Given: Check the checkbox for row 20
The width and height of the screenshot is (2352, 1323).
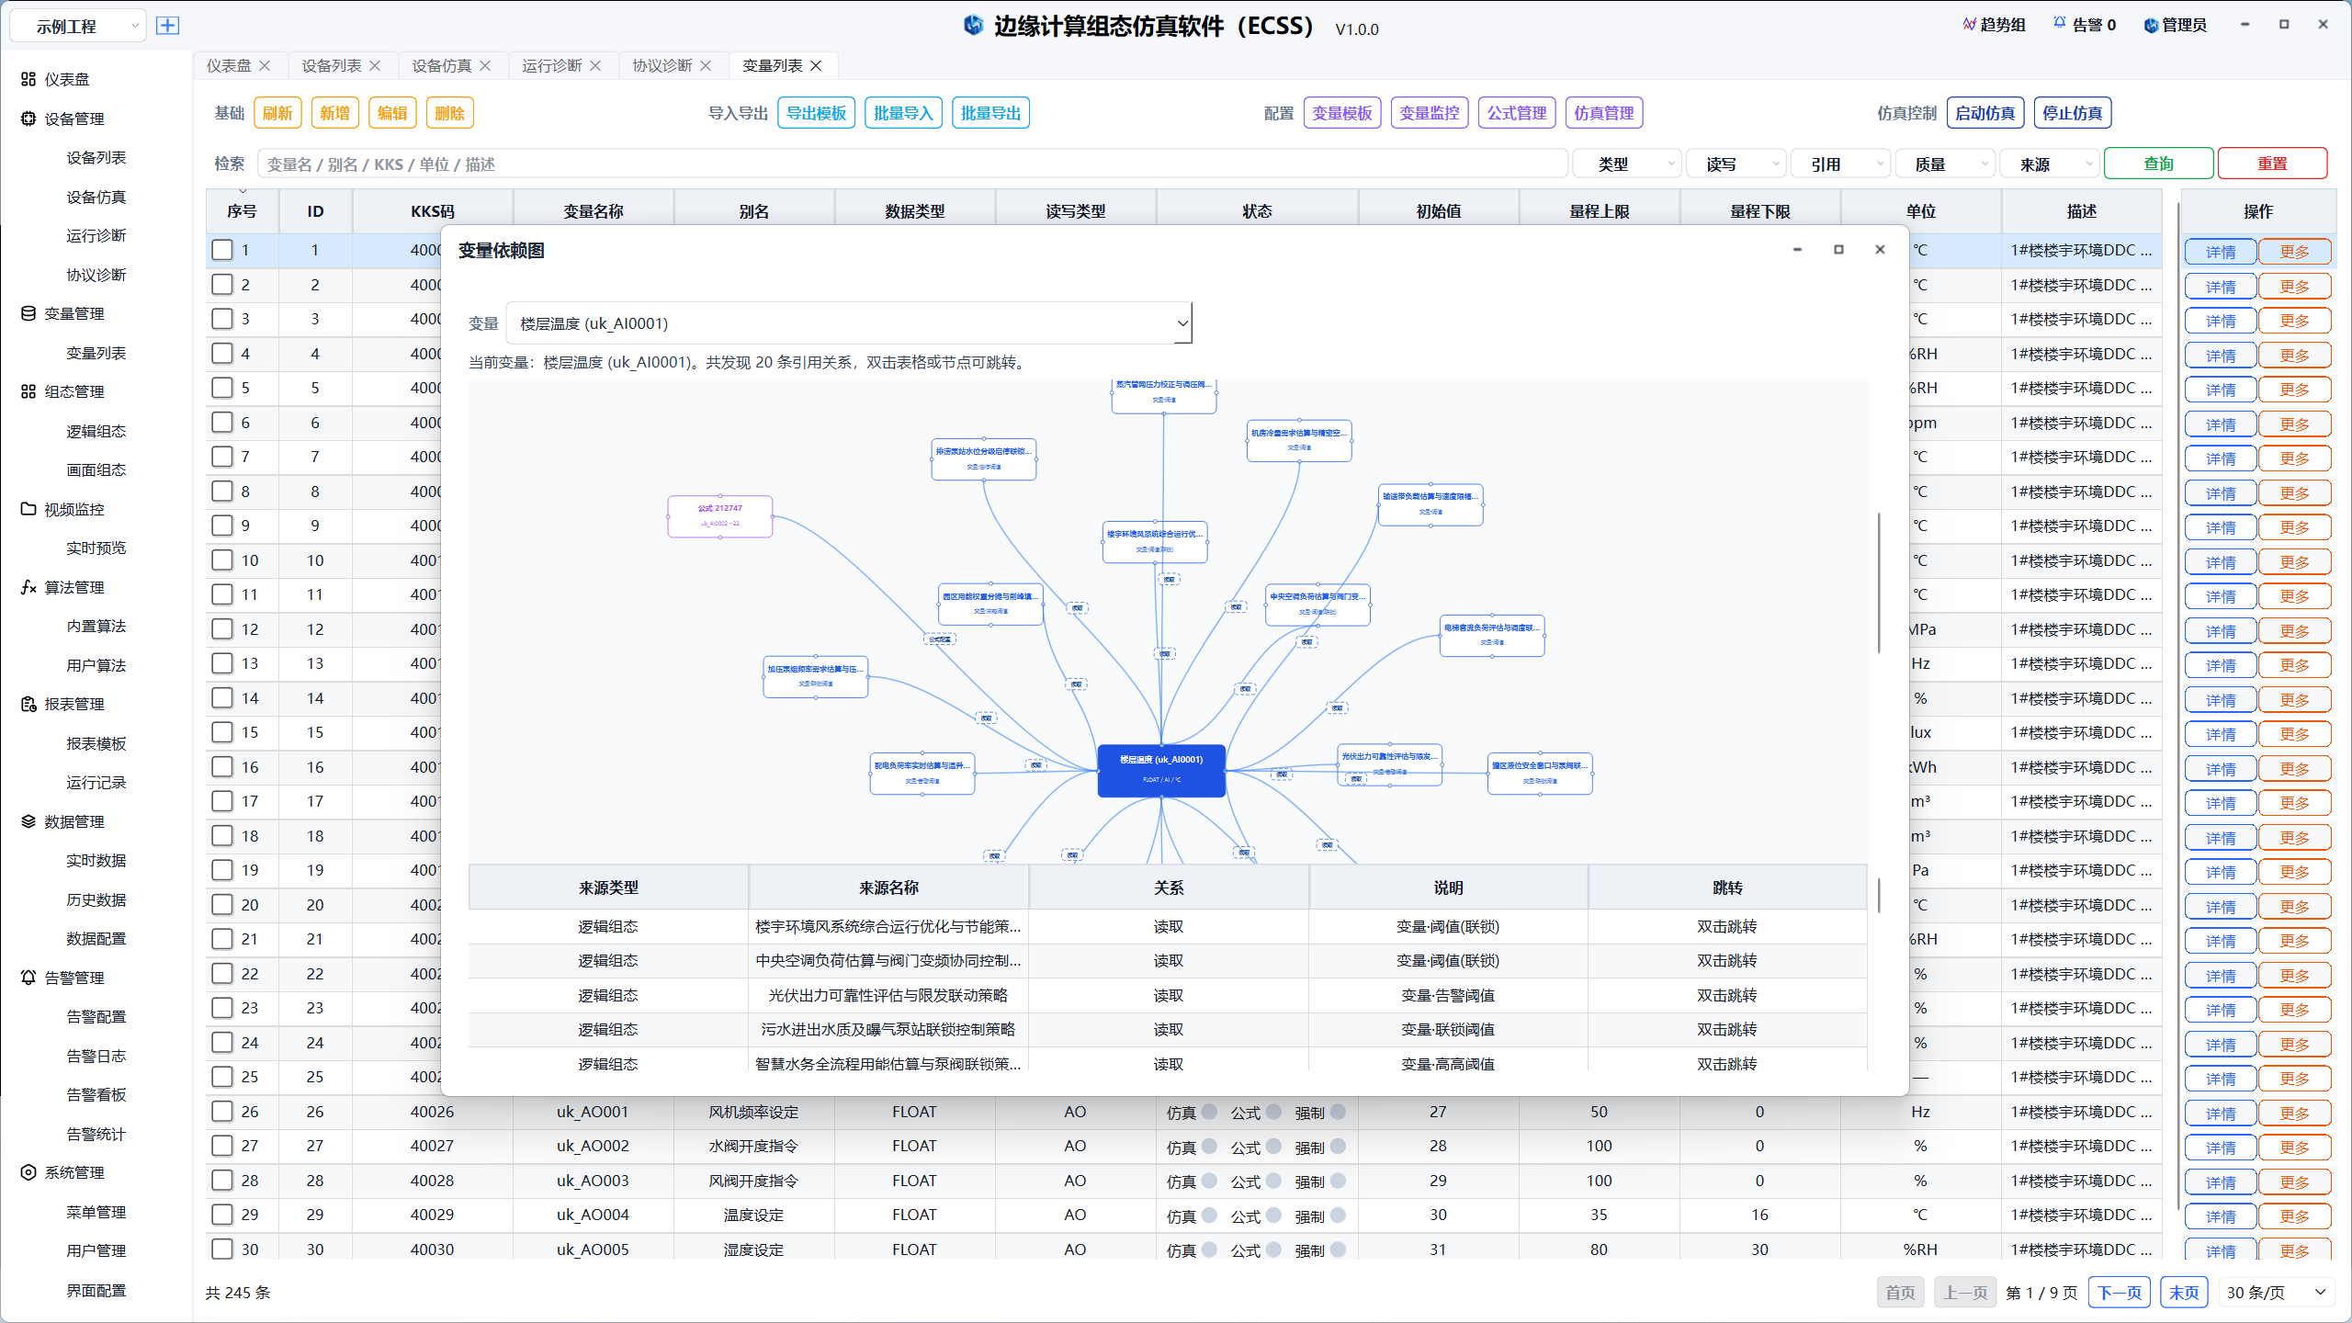Looking at the screenshot, I should 222,905.
